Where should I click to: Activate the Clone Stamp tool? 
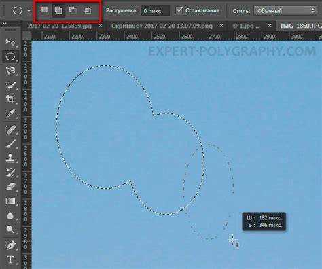[x=10, y=158]
